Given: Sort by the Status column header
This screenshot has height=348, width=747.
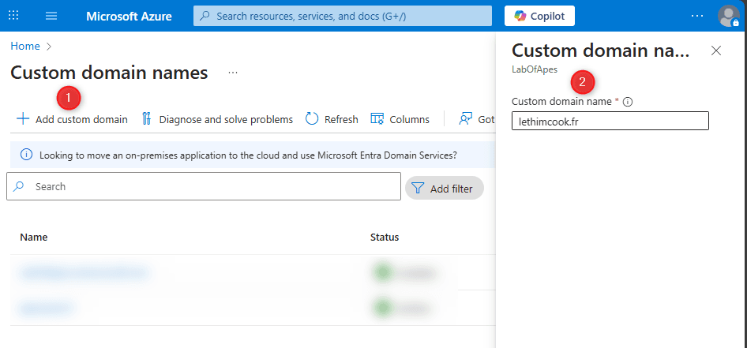Looking at the screenshot, I should [x=385, y=237].
